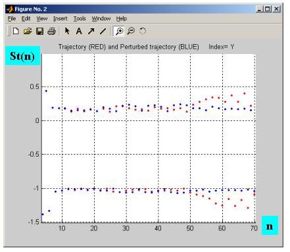Select the Insert Arrow tool
Image resolution: width=290 pixels, height=252 pixels.
point(91,31)
